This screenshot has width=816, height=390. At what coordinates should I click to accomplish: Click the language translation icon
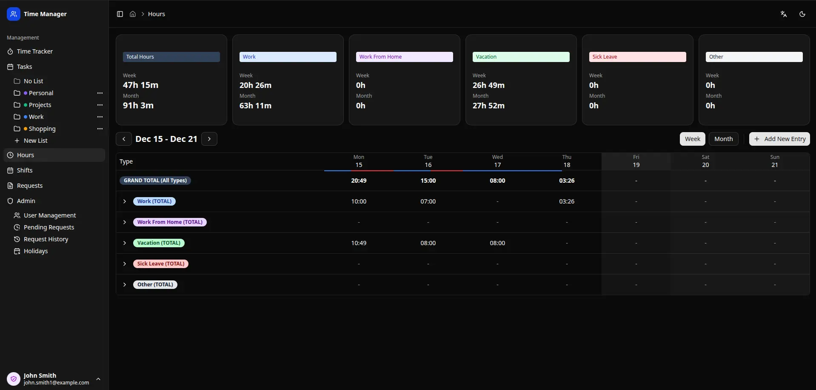point(784,14)
